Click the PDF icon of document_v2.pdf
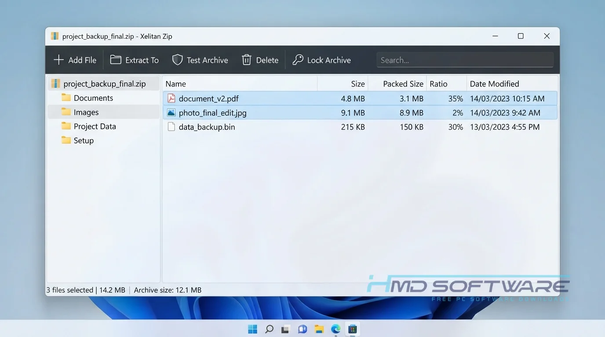 [171, 98]
